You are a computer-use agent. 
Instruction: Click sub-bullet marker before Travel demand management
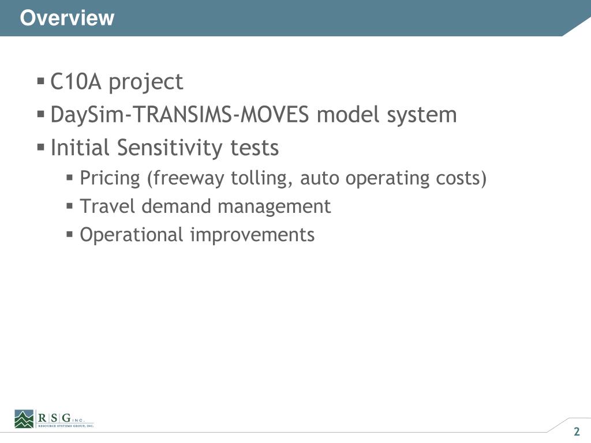pyautogui.click(x=69, y=206)
